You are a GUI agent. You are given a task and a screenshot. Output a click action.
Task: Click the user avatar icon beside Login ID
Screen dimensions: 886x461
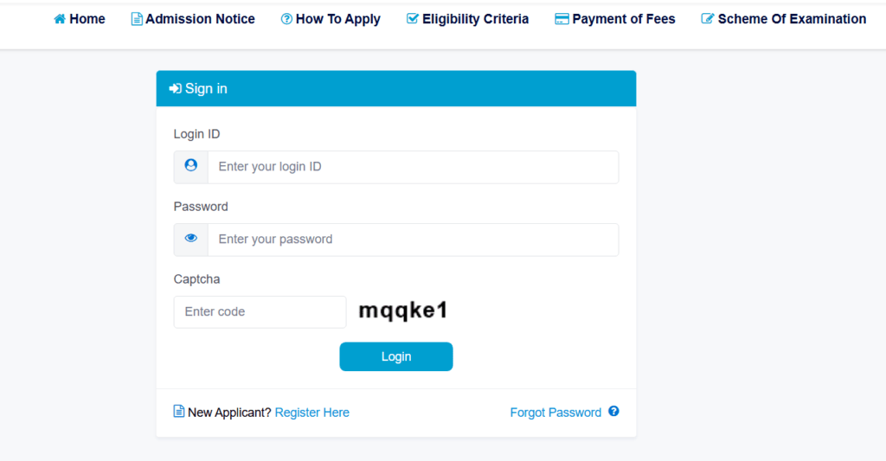pos(191,165)
